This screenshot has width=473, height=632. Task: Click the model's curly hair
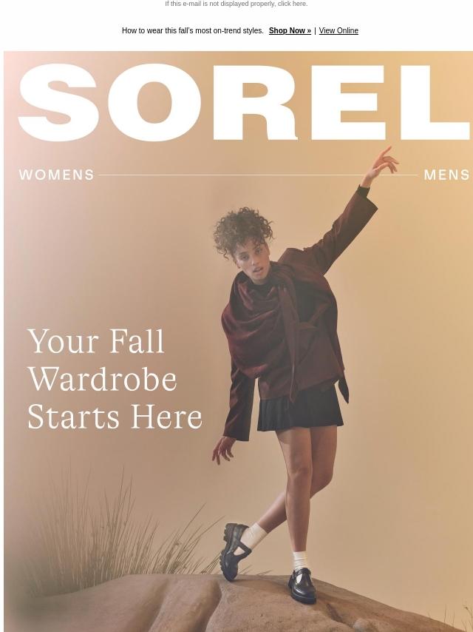(x=242, y=229)
